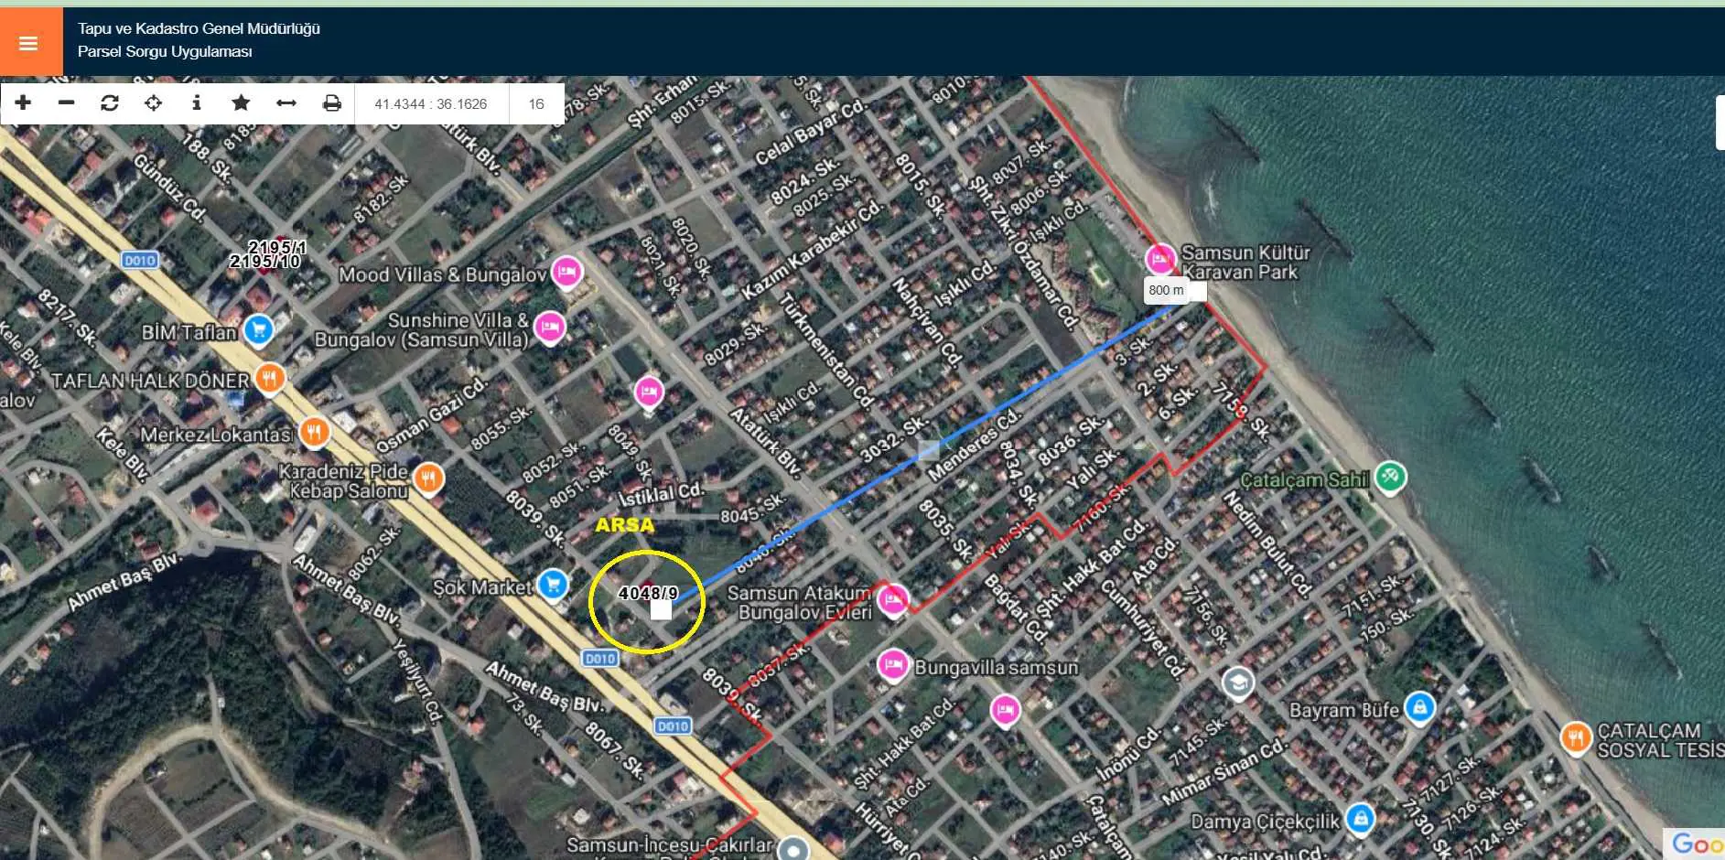
Task: Click the Menderes Cd. street label
Action: (974, 445)
